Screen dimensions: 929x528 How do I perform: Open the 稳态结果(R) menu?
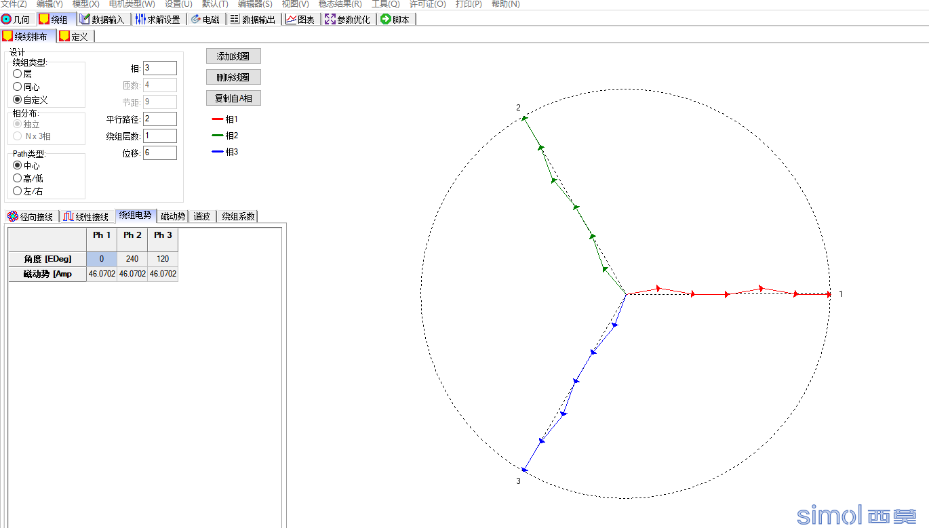pyautogui.click(x=340, y=4)
